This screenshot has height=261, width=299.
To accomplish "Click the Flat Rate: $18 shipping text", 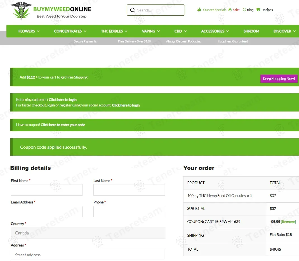I will [x=281, y=234].
